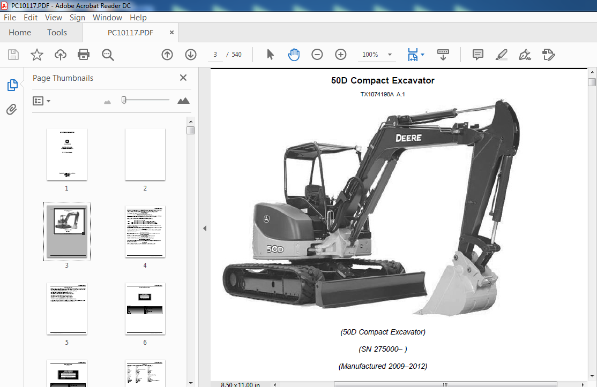Select the Highlight text pen
This screenshot has height=387, width=597.
502,55
